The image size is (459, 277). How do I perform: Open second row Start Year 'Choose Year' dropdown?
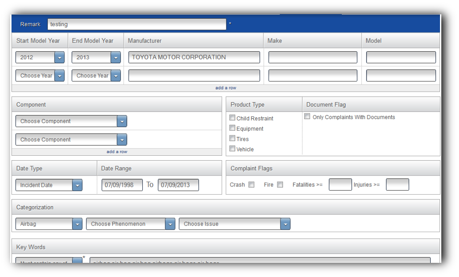(x=40, y=76)
